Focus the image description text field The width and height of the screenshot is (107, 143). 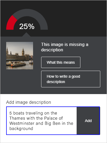click(x=41, y=121)
